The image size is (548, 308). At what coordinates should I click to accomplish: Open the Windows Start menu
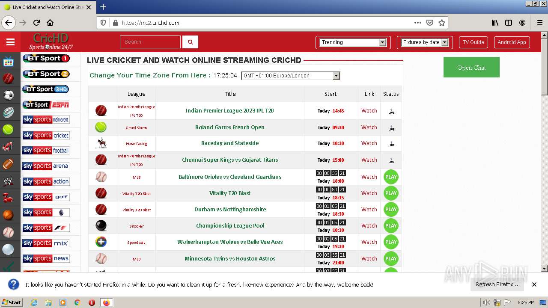tap(12, 302)
